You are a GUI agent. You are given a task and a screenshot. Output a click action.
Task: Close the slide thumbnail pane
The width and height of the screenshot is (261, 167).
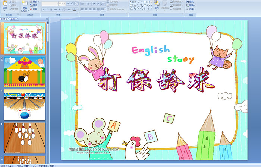pos(47,19)
